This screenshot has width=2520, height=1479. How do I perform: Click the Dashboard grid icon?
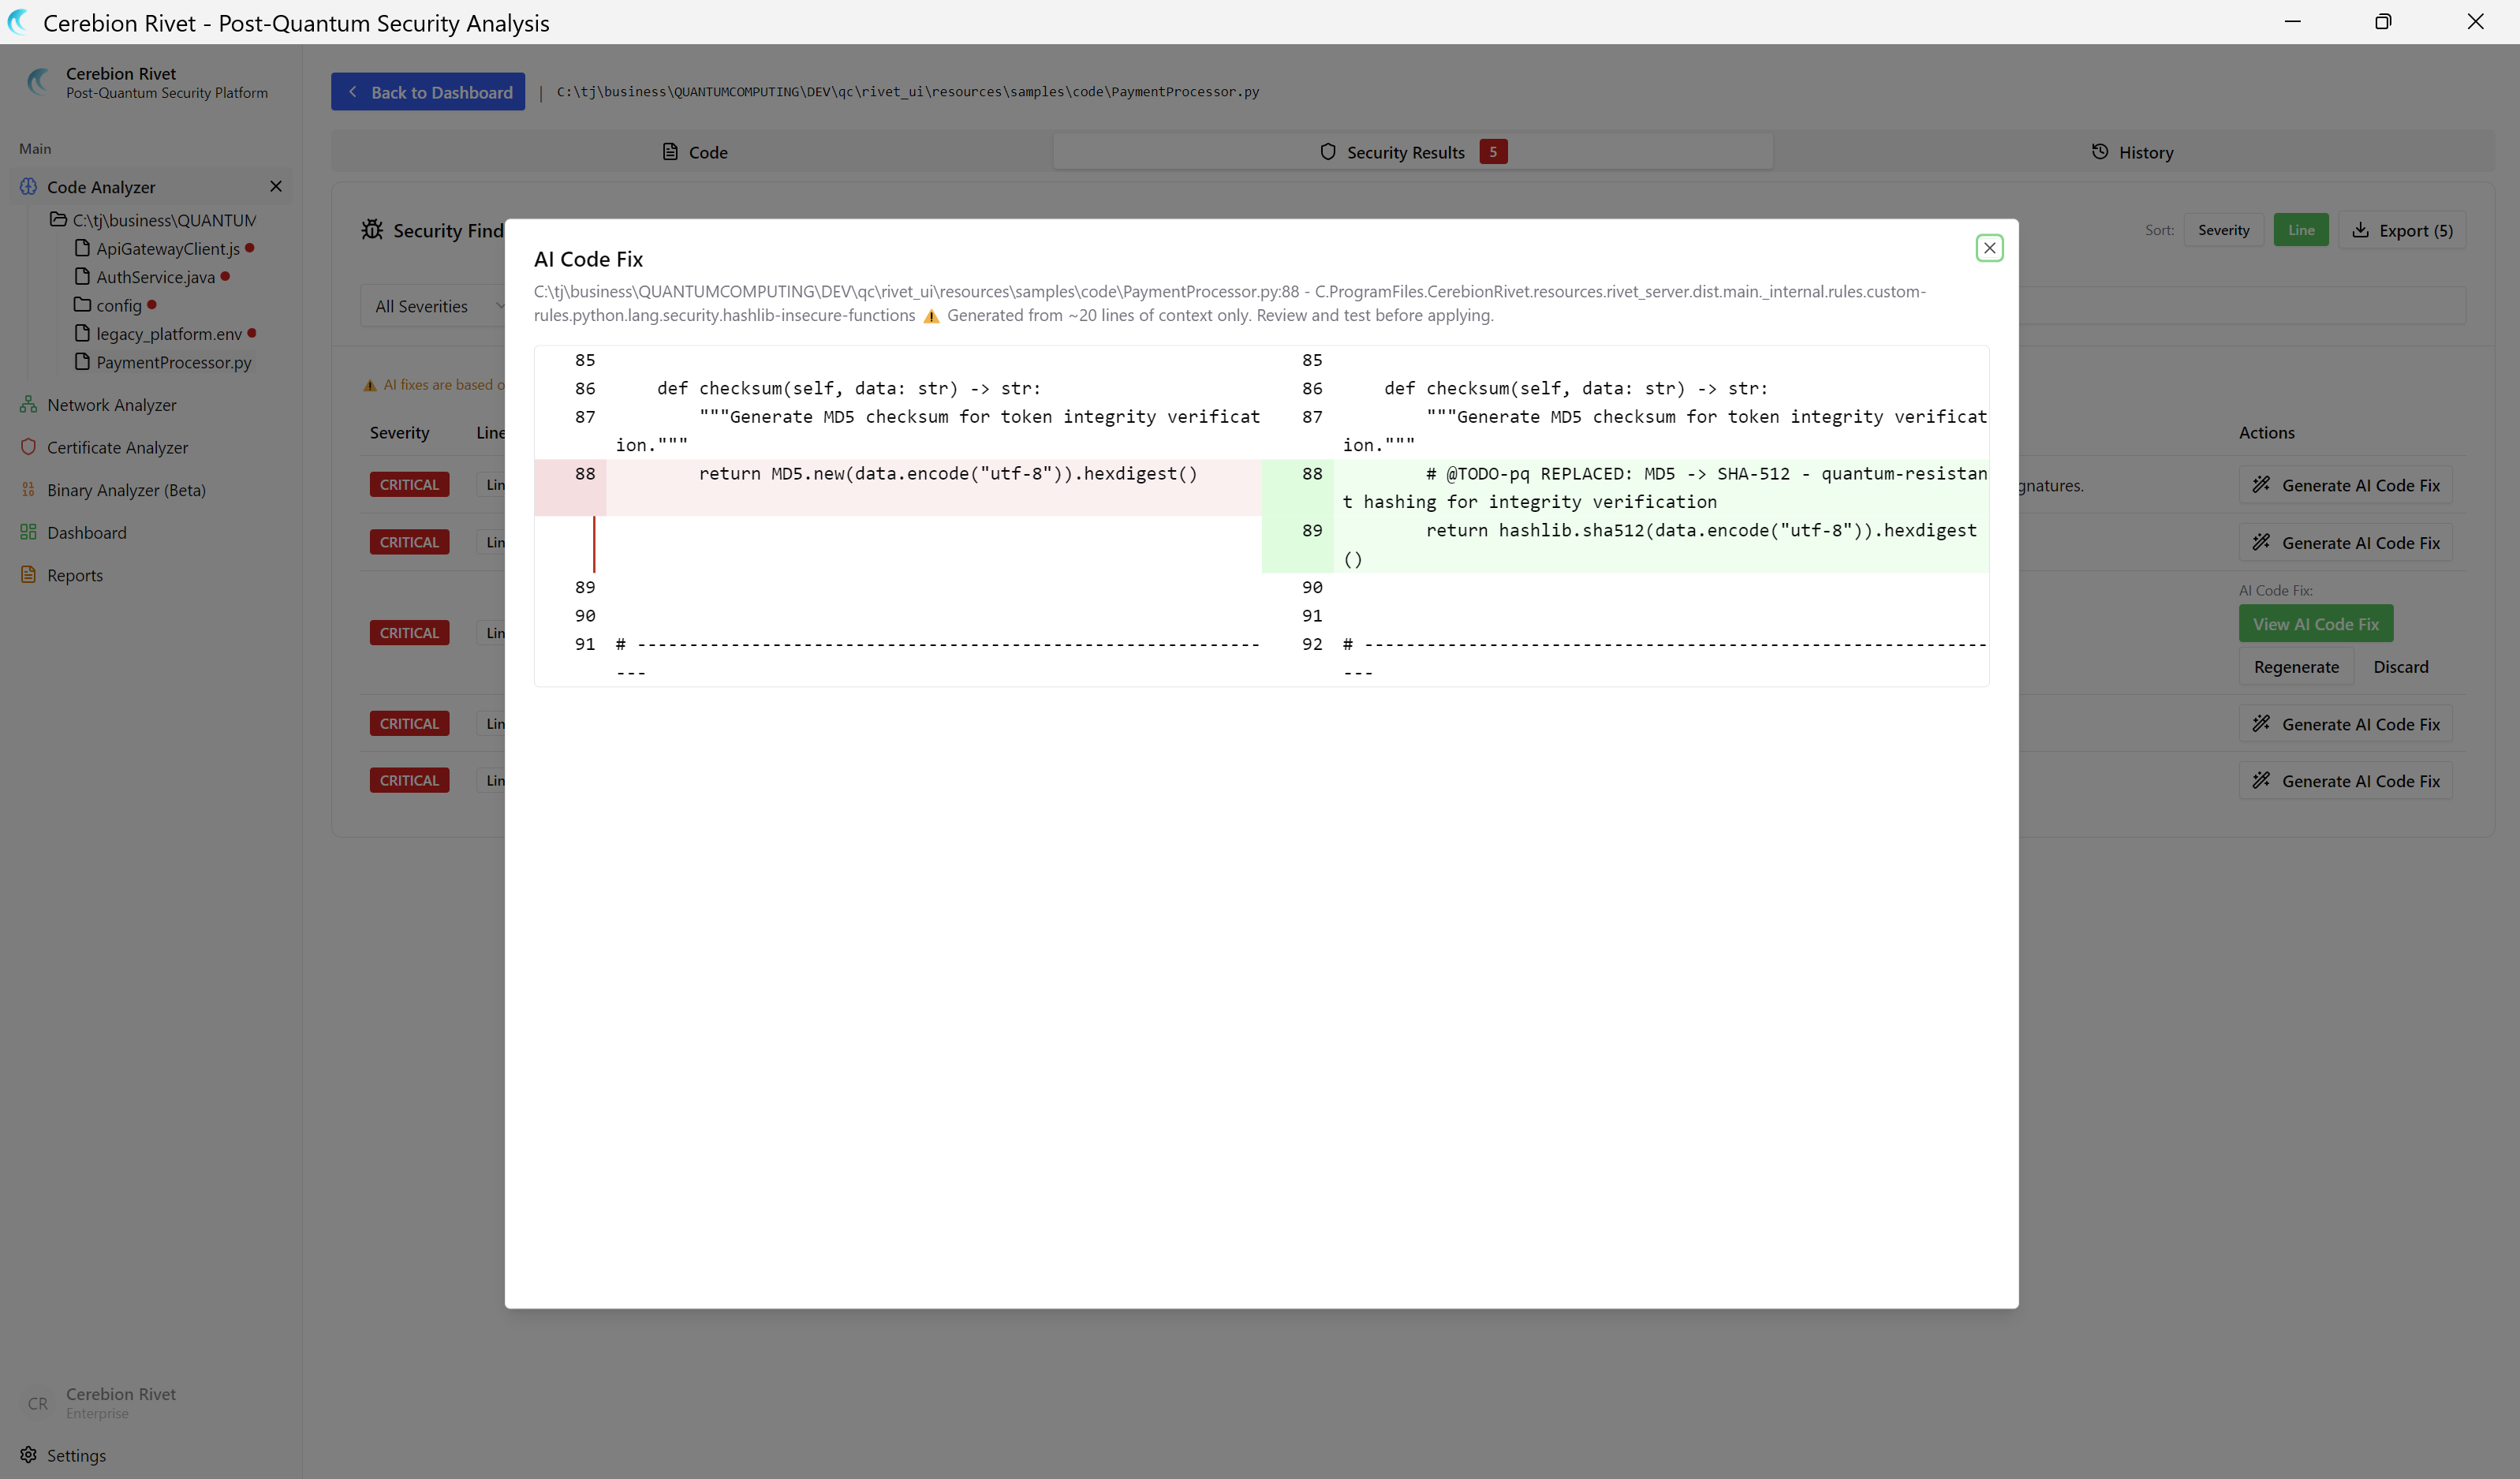tap(28, 532)
